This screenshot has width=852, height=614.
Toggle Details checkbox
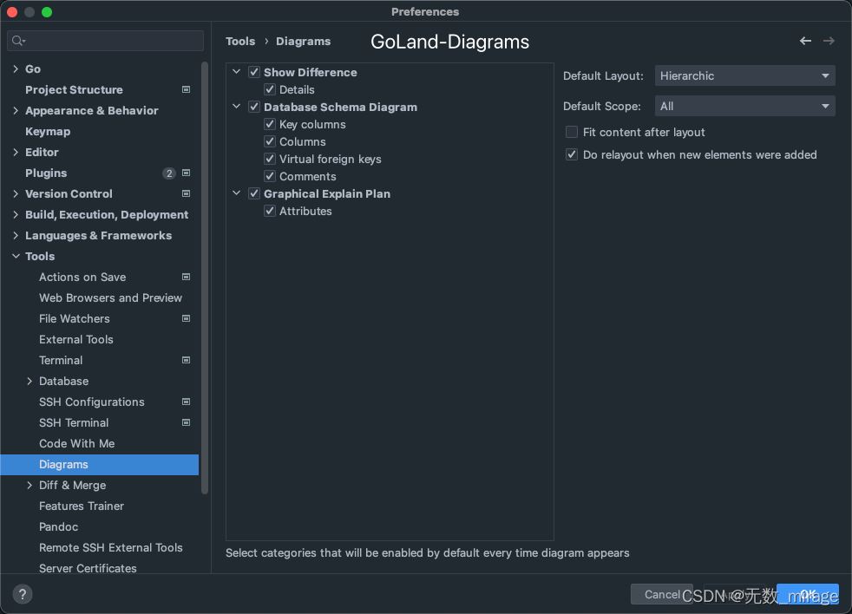tap(270, 89)
